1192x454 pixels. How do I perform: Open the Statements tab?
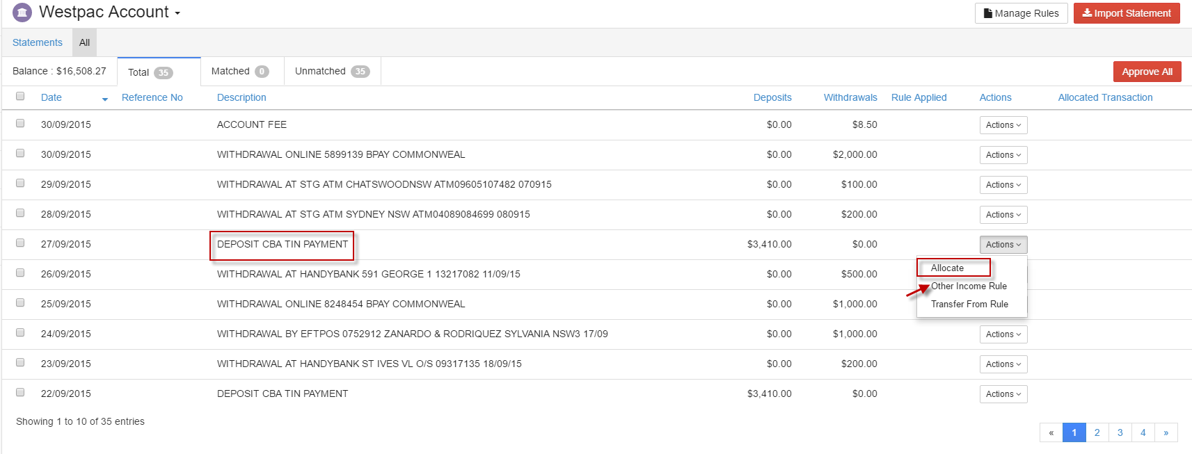38,42
